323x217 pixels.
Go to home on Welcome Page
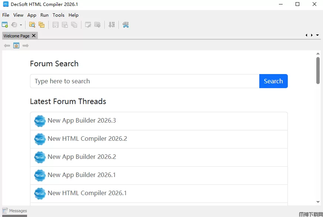[16, 46]
